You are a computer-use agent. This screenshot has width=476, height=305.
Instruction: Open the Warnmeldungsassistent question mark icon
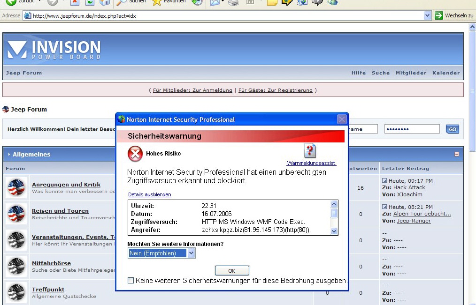click(x=310, y=151)
